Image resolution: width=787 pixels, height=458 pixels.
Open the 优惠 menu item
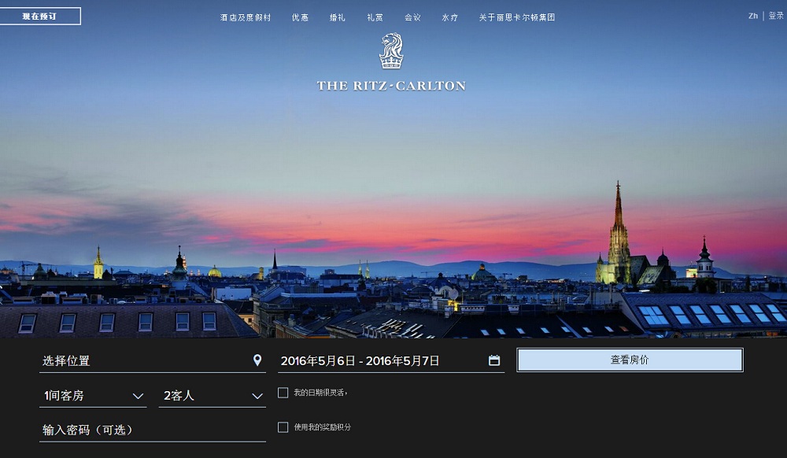300,17
